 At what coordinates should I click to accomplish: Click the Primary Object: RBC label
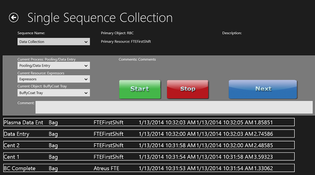tap(117, 33)
